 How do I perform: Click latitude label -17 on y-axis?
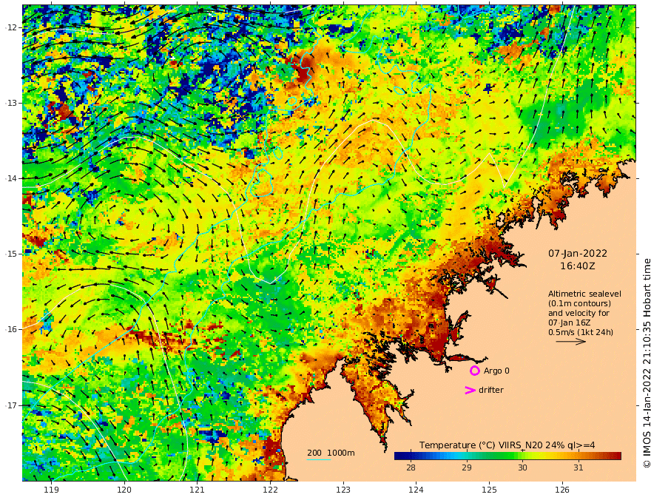(11, 405)
